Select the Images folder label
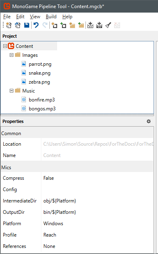The image size is (158, 254). click(x=30, y=55)
